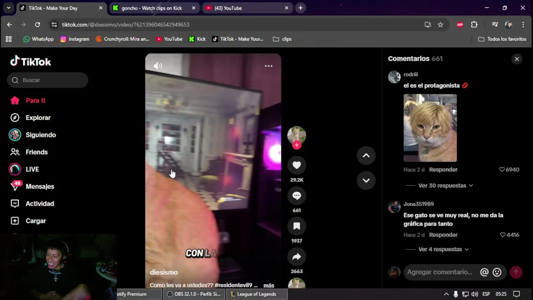Click #residentevil9 hashtag in caption
Screen dimensions: 533x300
pyautogui.click(x=233, y=285)
